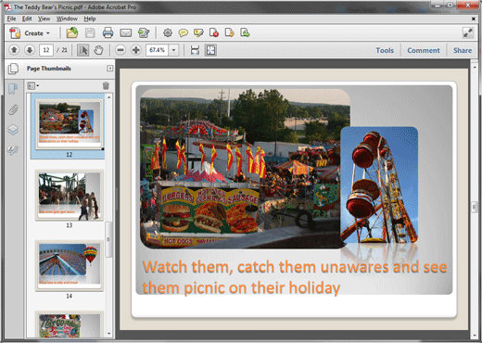Click the 'Watch them, catch them' caption text

tap(295, 277)
